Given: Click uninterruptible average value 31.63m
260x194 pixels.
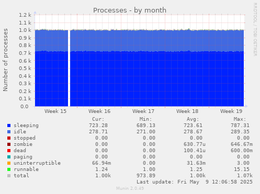Looking at the screenshot, I should (196, 163).
